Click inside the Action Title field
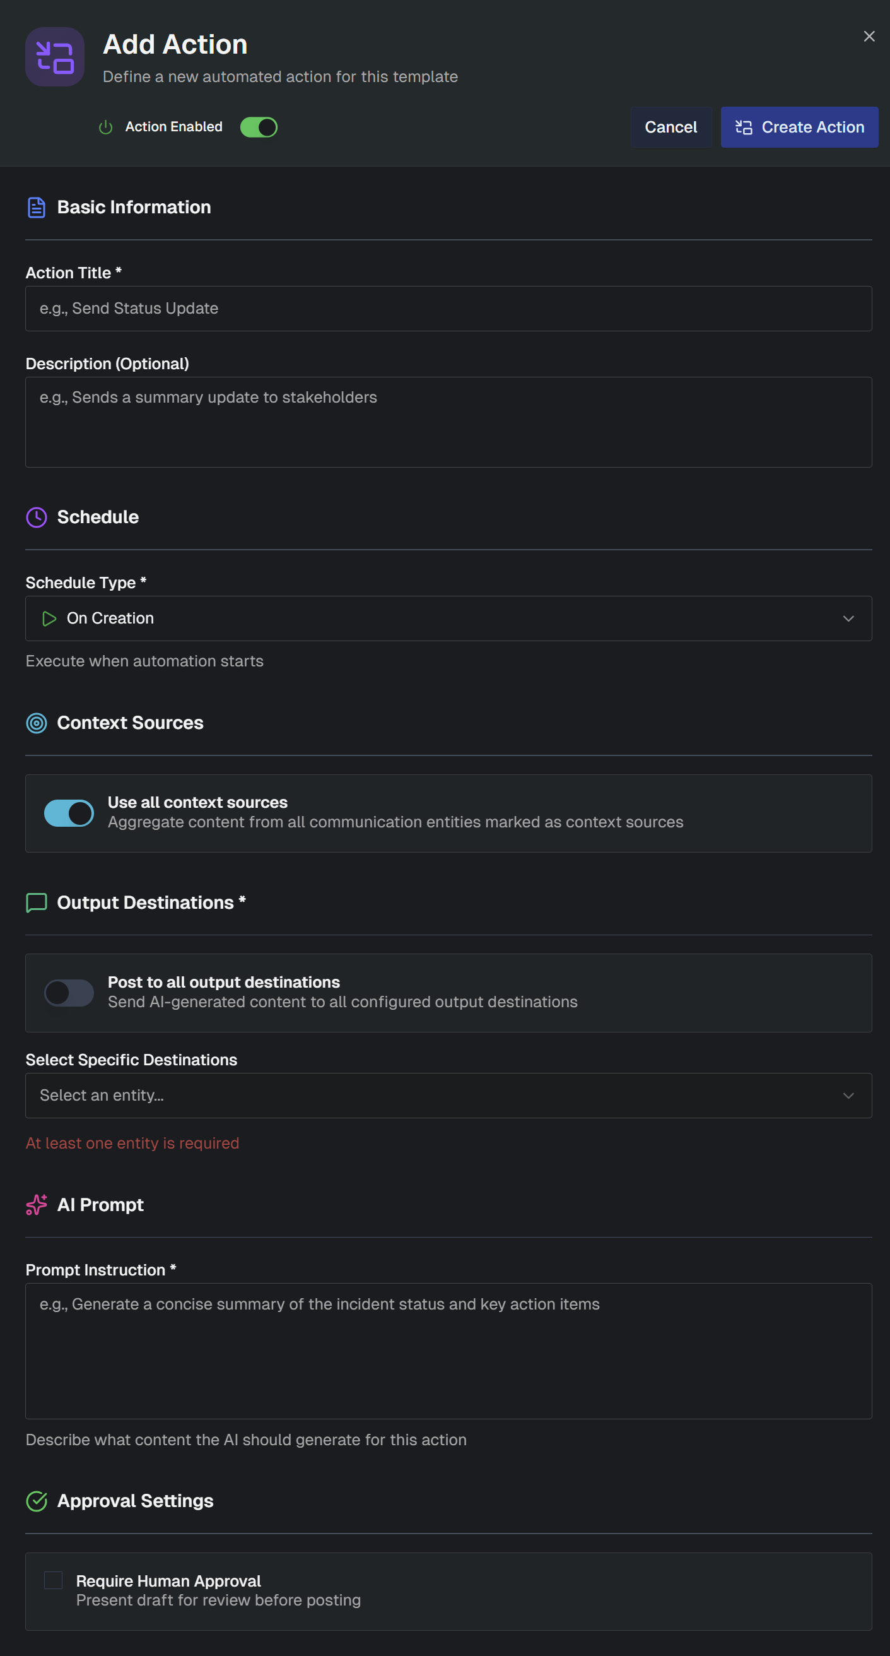The image size is (890, 1656). [x=448, y=308]
